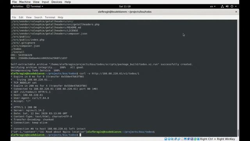Click the MD5 checksum line
Screen dimensions: 250x141
tap(39, 58)
